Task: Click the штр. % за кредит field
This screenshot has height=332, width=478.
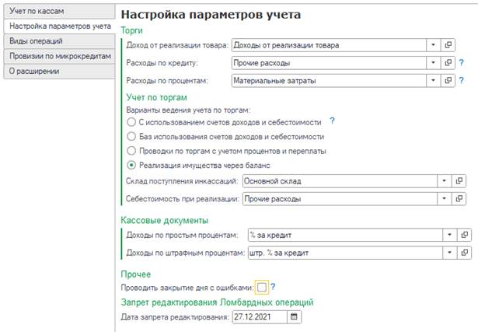Action: coord(345,253)
